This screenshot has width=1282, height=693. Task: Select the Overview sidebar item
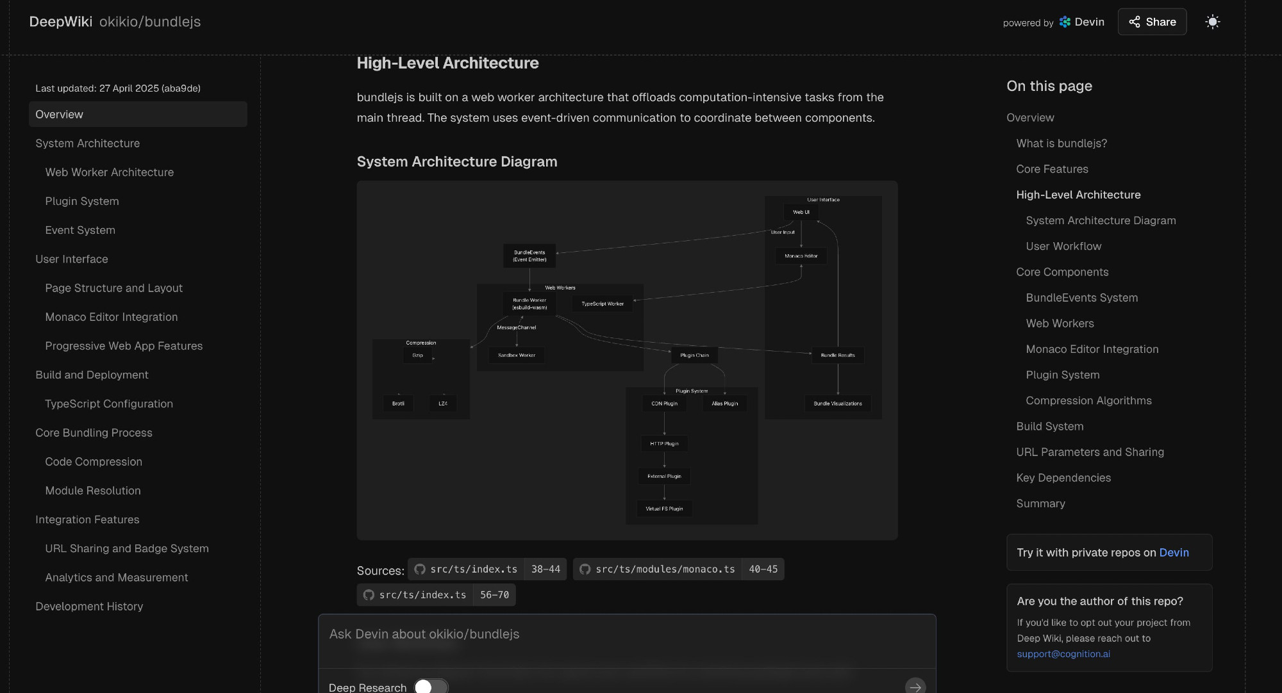(x=138, y=114)
